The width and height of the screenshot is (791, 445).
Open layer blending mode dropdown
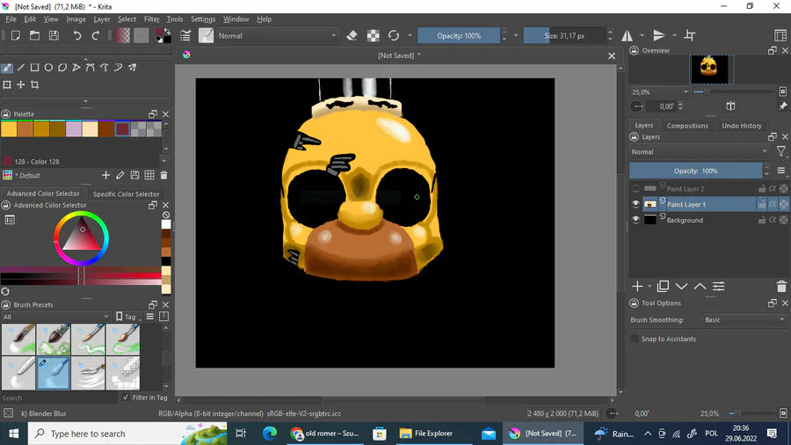point(700,151)
